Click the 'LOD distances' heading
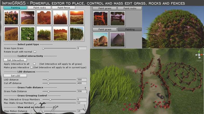204x114 pixels. pos(26,72)
